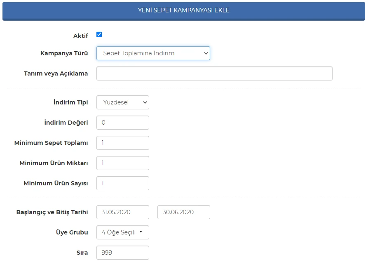This screenshot has width=368, height=265.
Task: Select the İndirim Değeri field
Action: tap(122, 122)
